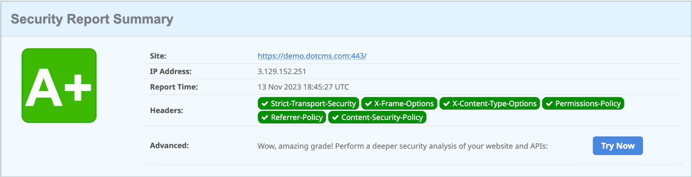The image size is (692, 177).
Task: Click the checkmark on Content-Security-Policy badge
Action: point(335,118)
